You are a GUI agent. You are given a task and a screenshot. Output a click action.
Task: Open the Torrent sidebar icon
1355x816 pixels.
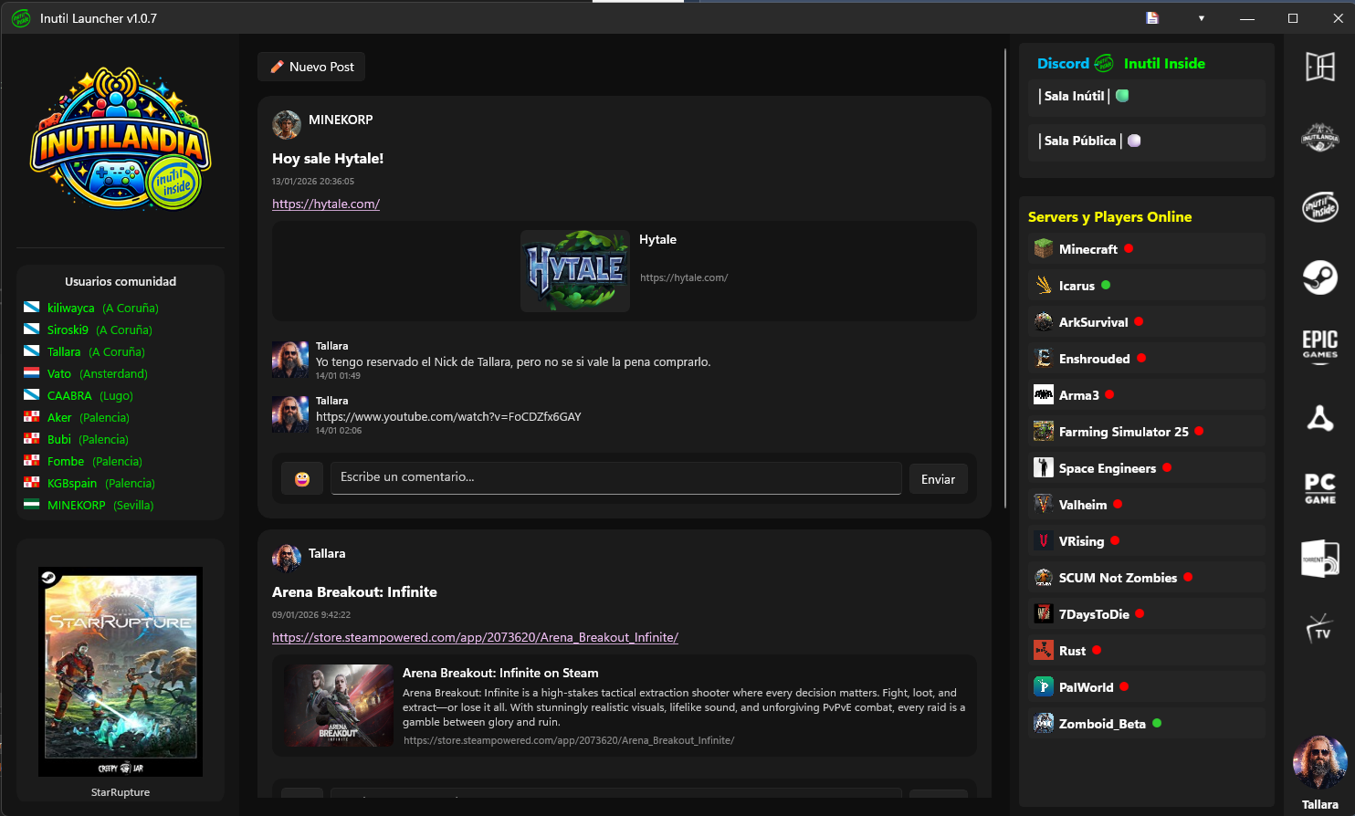(1319, 558)
